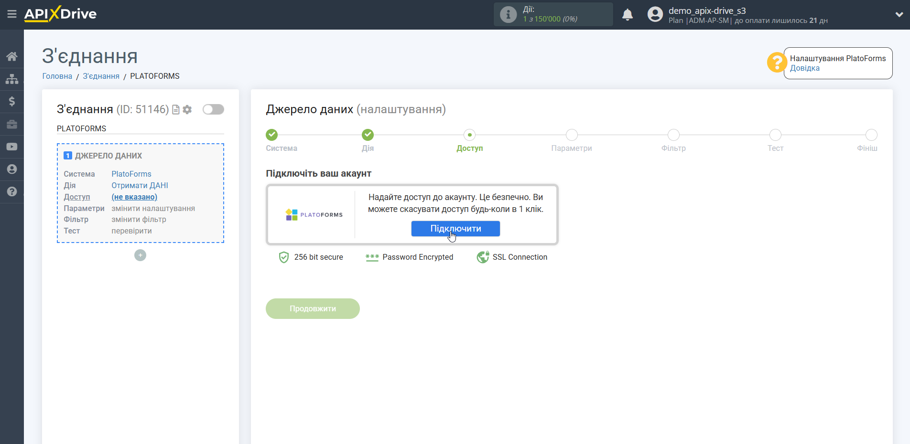Viewport: 910px width, 444px height.
Task: Select the Дія step
Action: (x=368, y=135)
